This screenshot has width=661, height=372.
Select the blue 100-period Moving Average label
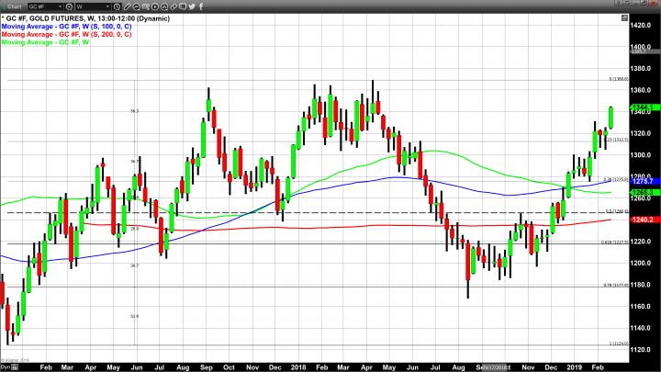tap(64, 26)
